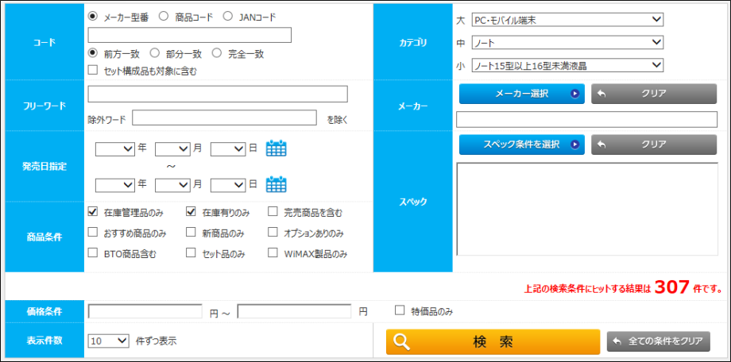This screenshot has width=731, height=362.
Task: Click 全ての条件をクリア button
Action: 658,341
